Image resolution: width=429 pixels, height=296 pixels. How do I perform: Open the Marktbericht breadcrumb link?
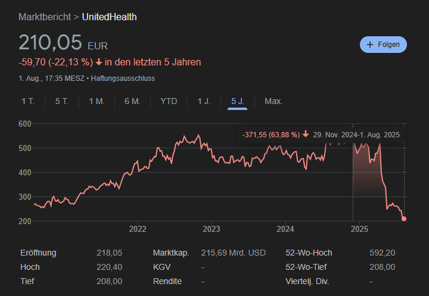click(45, 17)
